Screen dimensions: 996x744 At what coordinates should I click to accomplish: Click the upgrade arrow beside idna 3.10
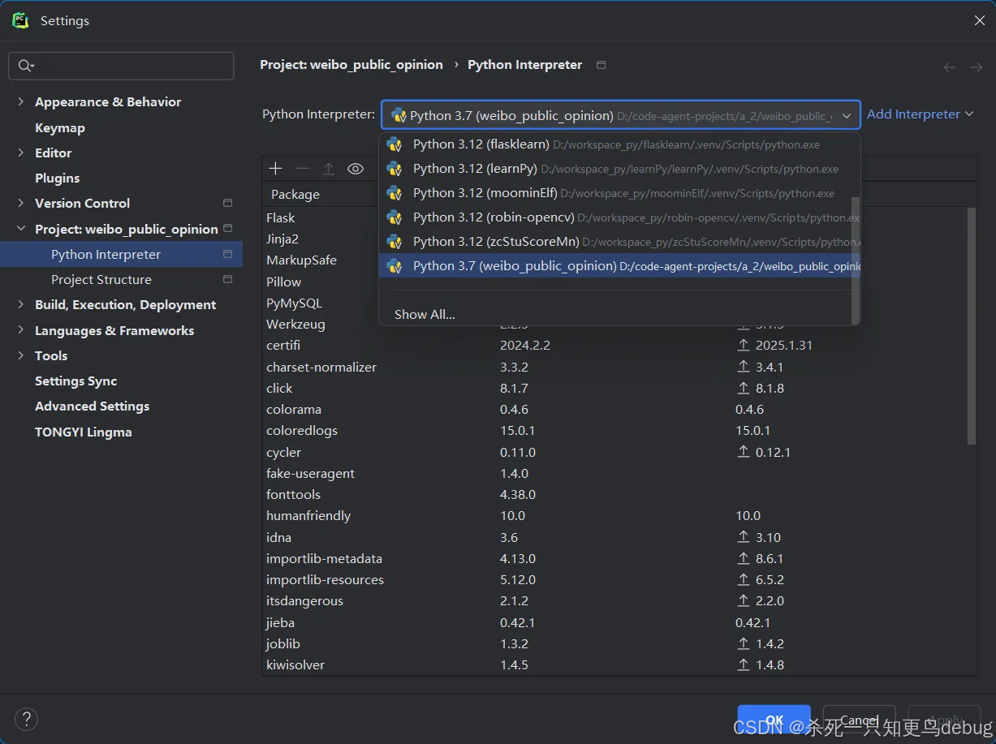(x=743, y=537)
